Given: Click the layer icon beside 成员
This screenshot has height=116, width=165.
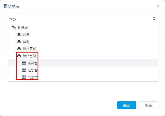Looking at the screenshot, I should tap(19, 35).
